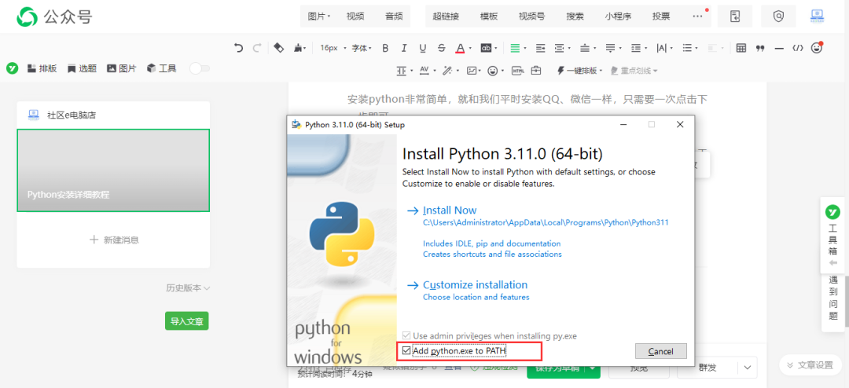Underline the selected text
The width and height of the screenshot is (849, 388).
click(x=423, y=48)
